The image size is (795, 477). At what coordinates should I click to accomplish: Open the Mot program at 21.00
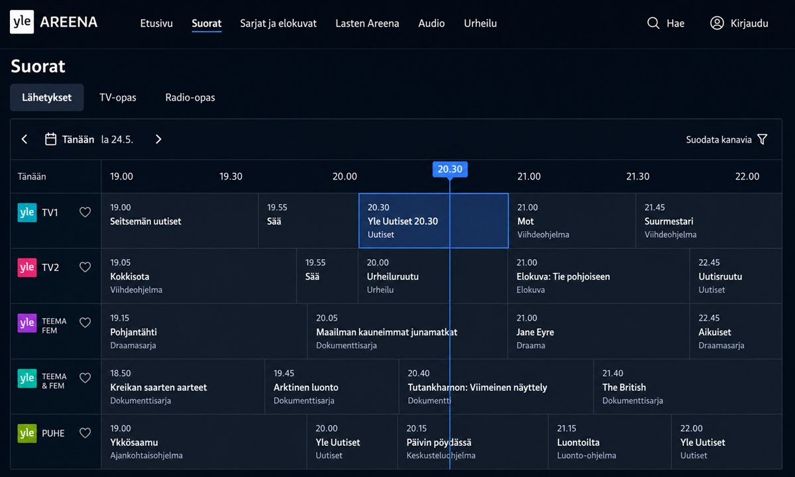tap(572, 221)
